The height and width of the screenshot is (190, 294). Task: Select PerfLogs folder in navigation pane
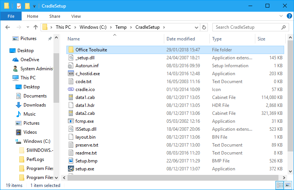(35, 159)
